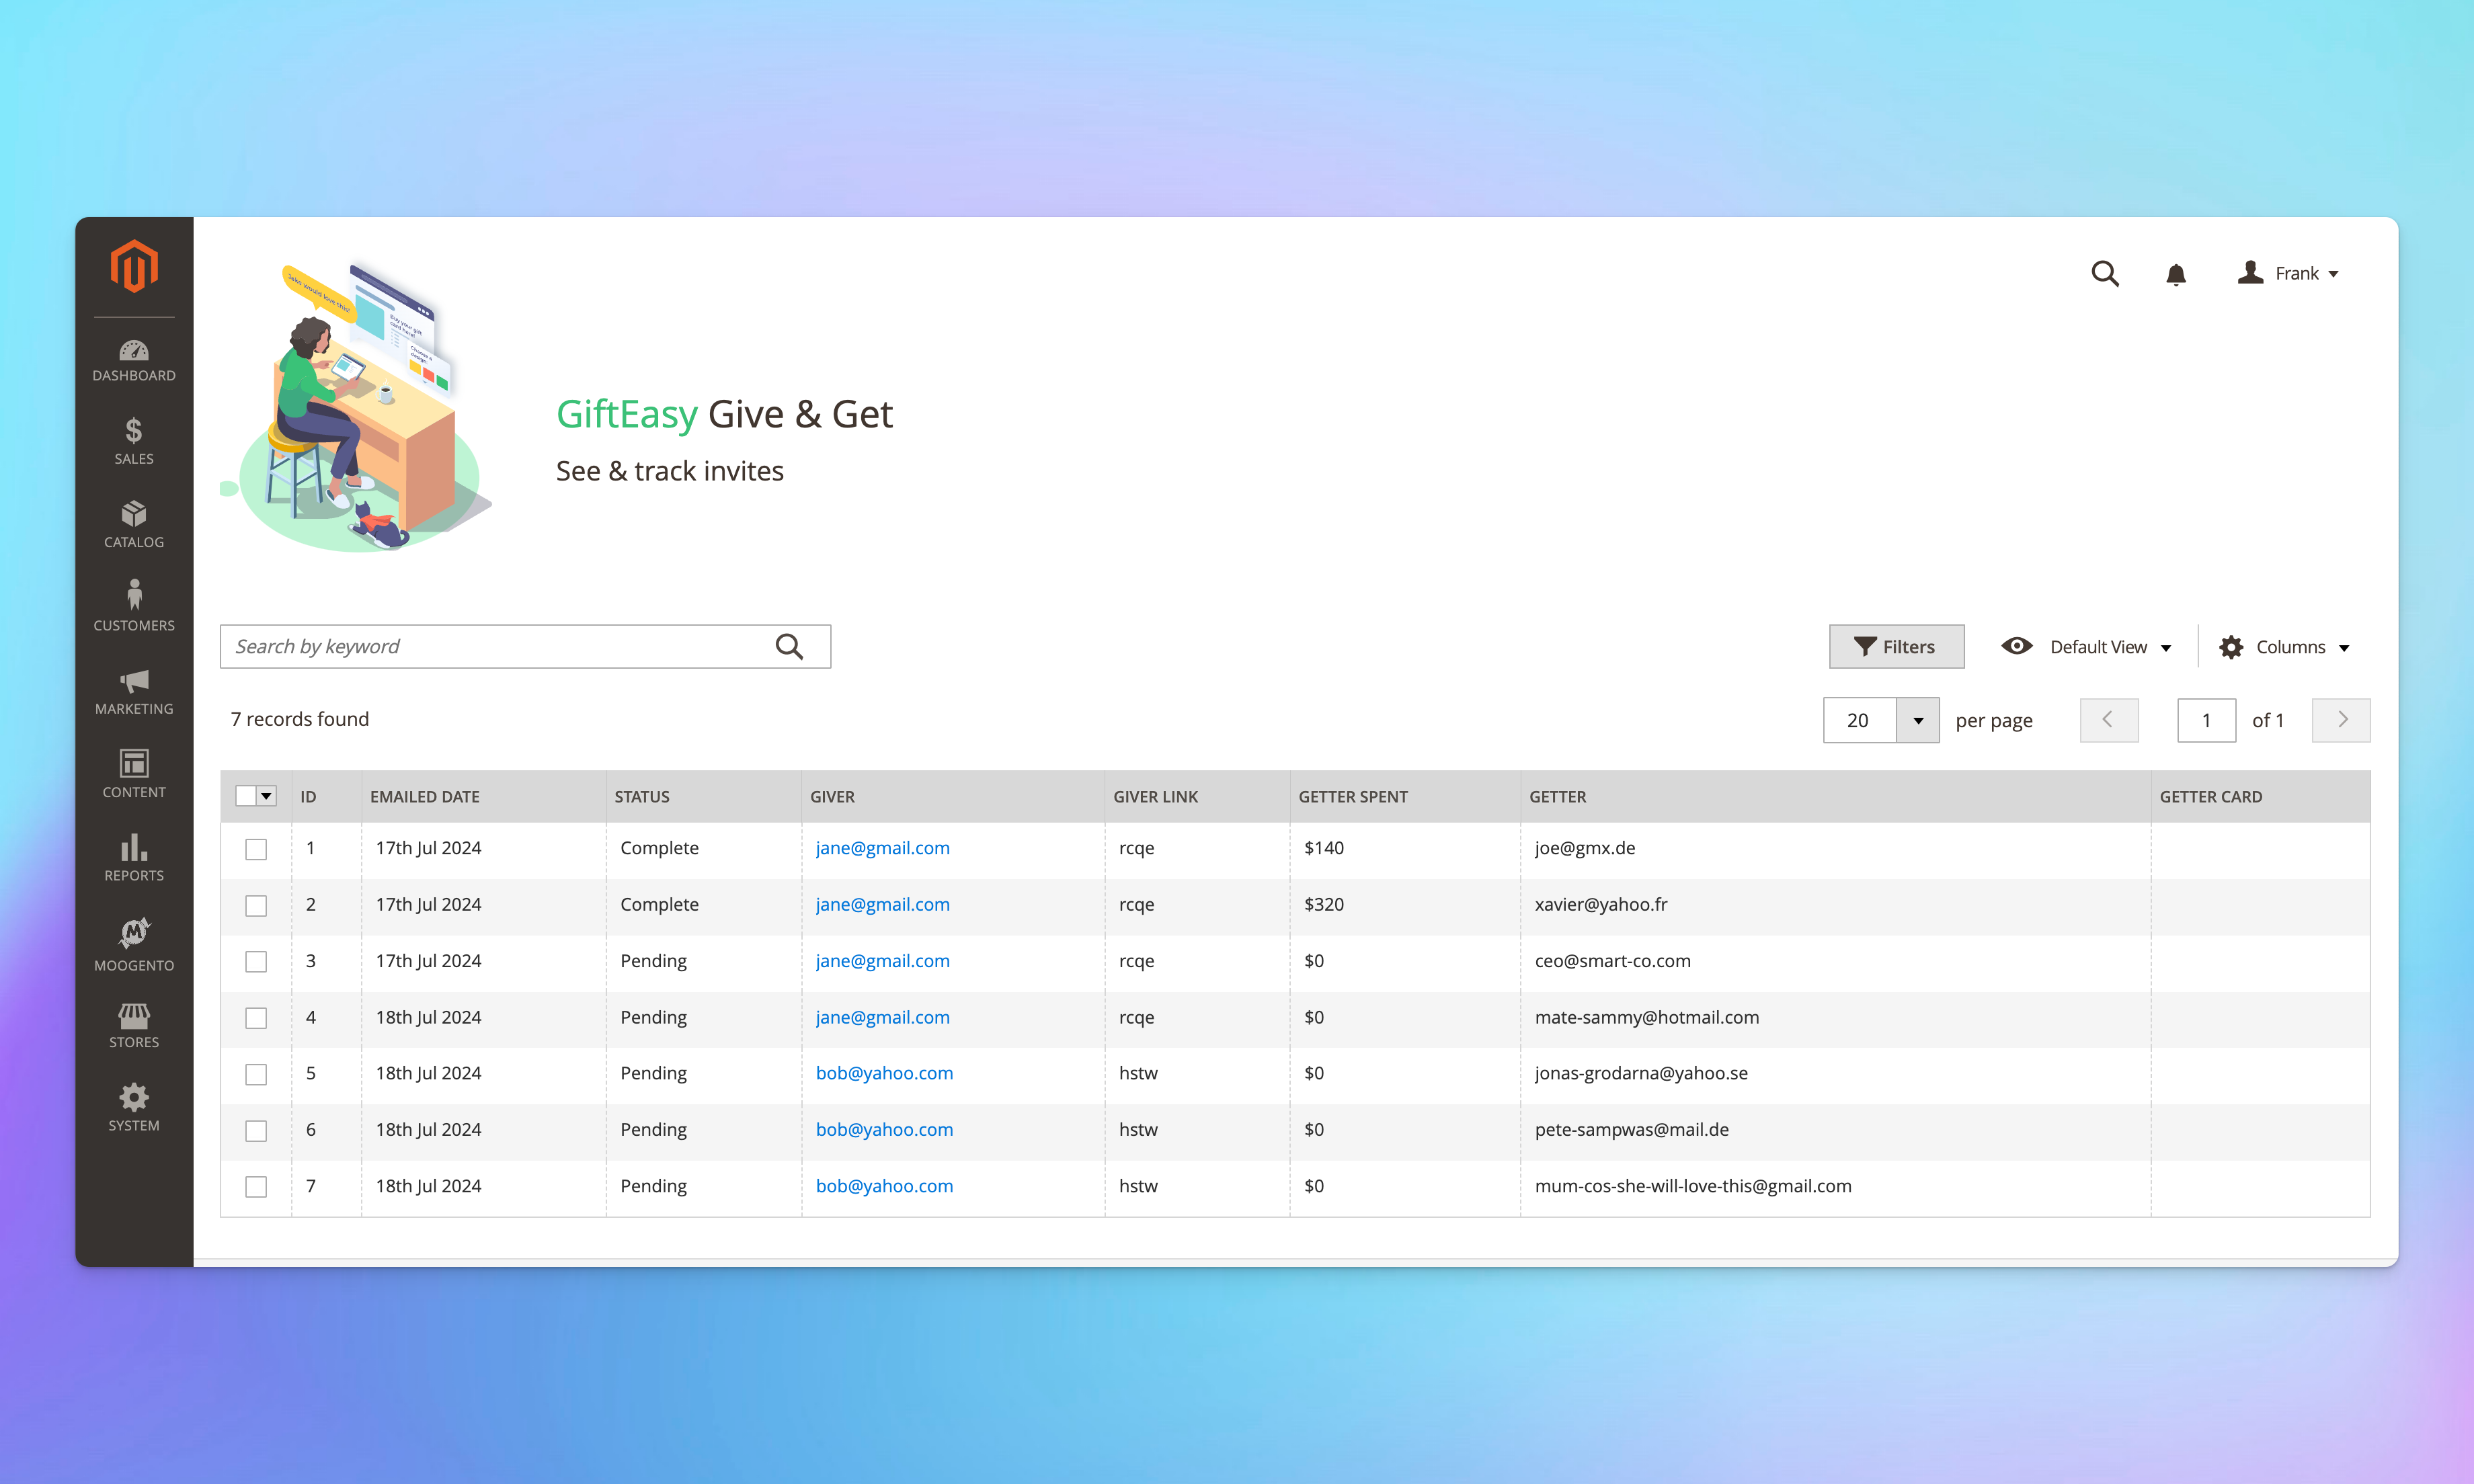Open the notifications bell

pos(2176,274)
